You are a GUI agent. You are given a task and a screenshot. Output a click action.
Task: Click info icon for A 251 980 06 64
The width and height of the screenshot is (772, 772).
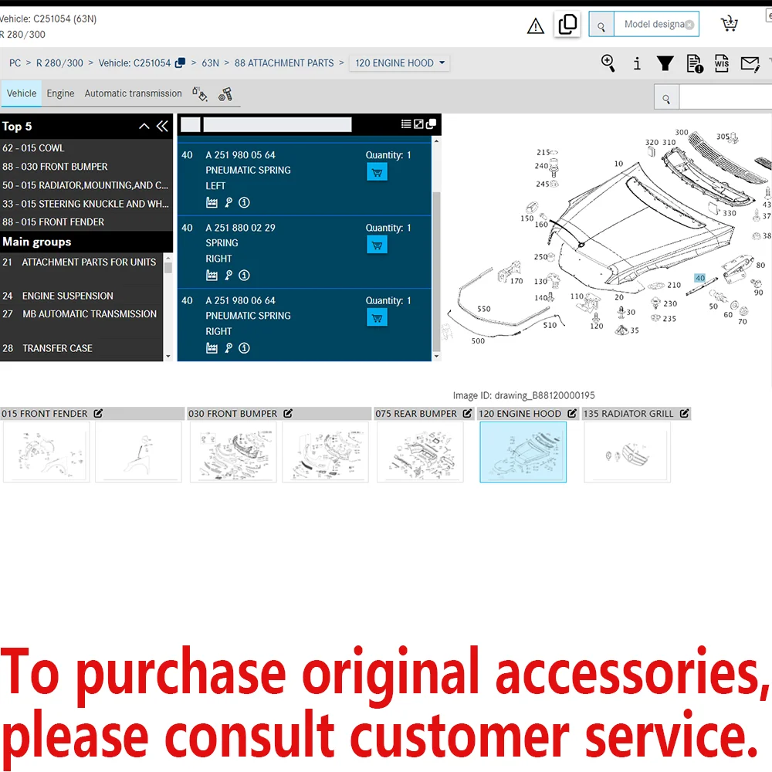[x=244, y=348]
